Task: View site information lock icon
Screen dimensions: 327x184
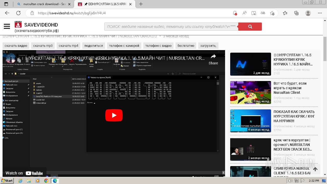Action: click(x=32, y=13)
